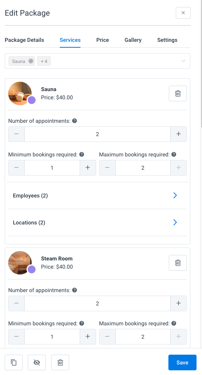Expand the Locations (2) section

[x=98, y=222]
